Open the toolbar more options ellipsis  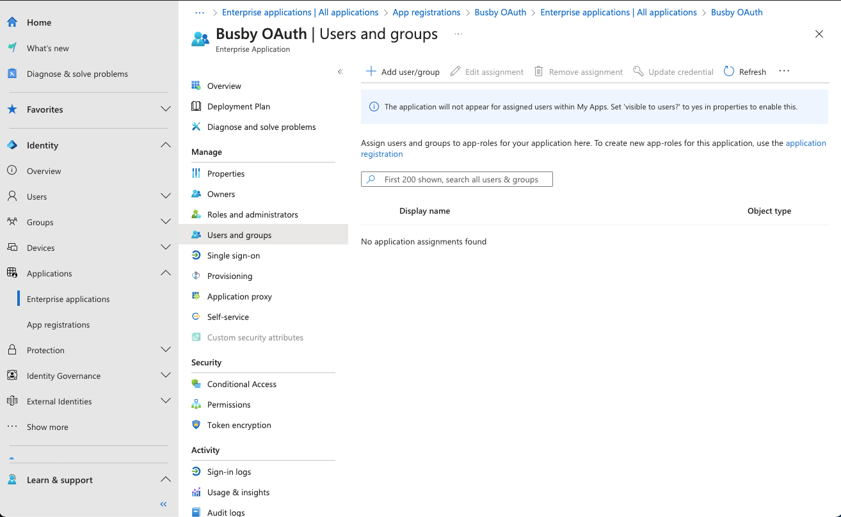[x=784, y=71]
